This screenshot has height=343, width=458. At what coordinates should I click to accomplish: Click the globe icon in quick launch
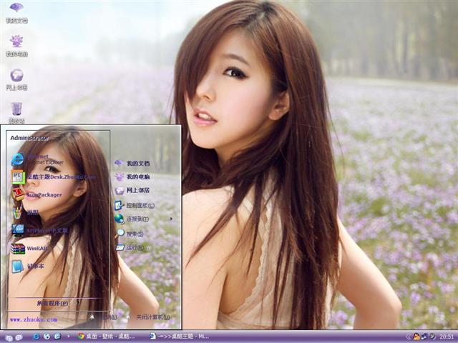(47, 337)
